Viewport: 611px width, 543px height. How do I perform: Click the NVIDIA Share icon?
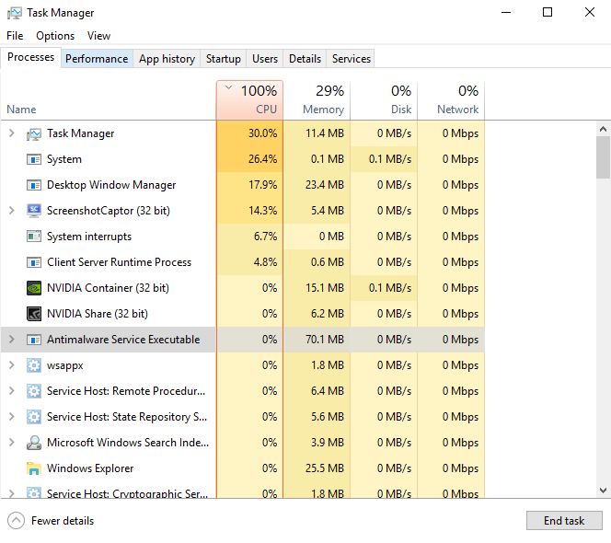click(34, 314)
